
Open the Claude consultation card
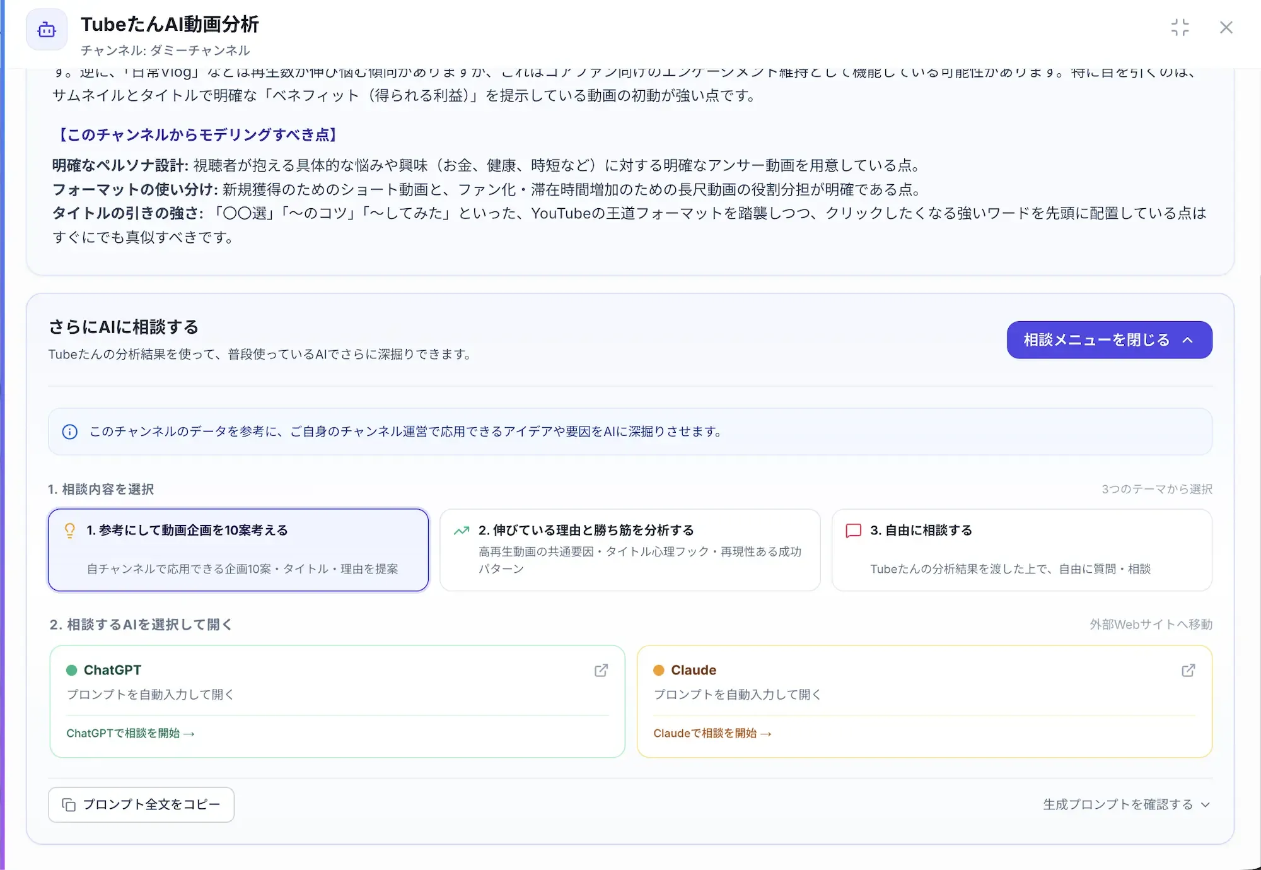click(x=924, y=701)
